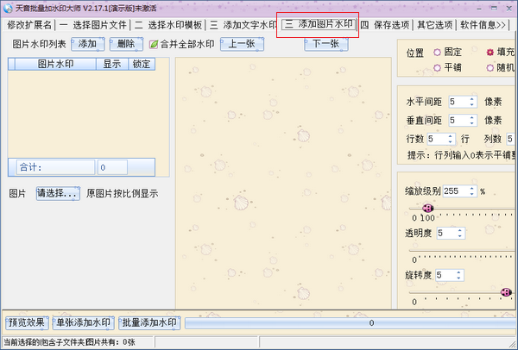The width and height of the screenshot is (518, 350).
Task: Go to 选择图片文件 tab
Action: click(93, 25)
